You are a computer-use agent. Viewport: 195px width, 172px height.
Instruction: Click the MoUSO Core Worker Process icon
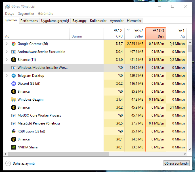[x=14, y=115]
